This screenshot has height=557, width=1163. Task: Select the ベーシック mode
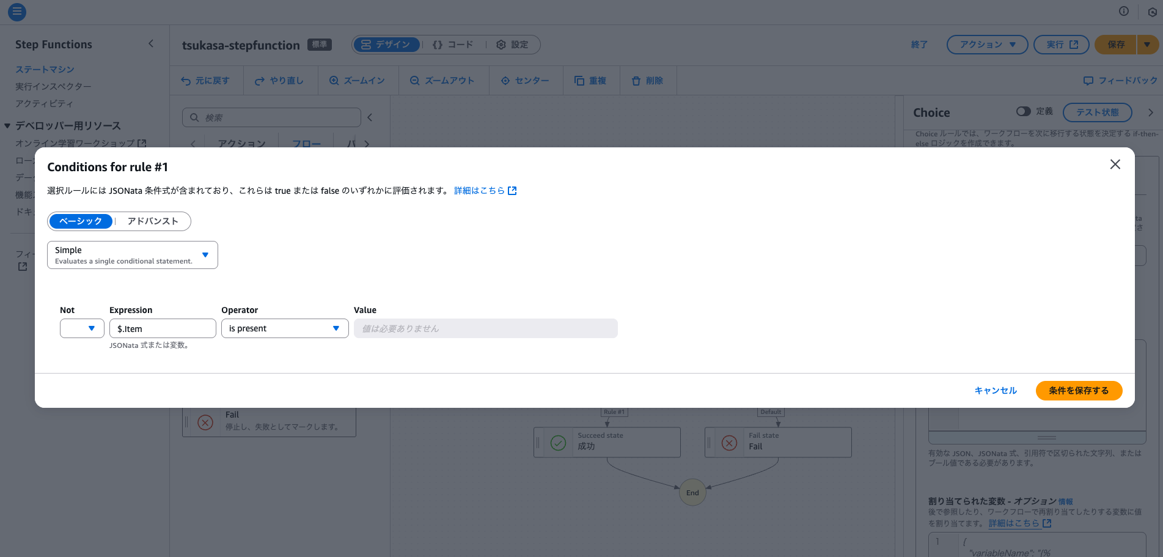[81, 221]
